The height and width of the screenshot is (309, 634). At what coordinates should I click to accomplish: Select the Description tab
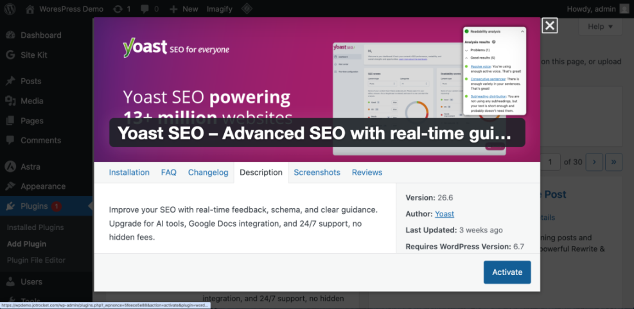(261, 172)
